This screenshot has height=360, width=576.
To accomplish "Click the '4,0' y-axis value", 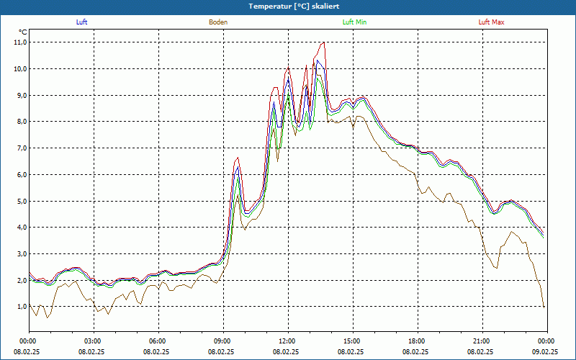I will coord(22,228).
